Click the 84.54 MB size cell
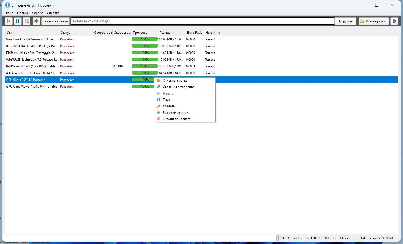The height and width of the screenshot is (244, 403). (171, 73)
